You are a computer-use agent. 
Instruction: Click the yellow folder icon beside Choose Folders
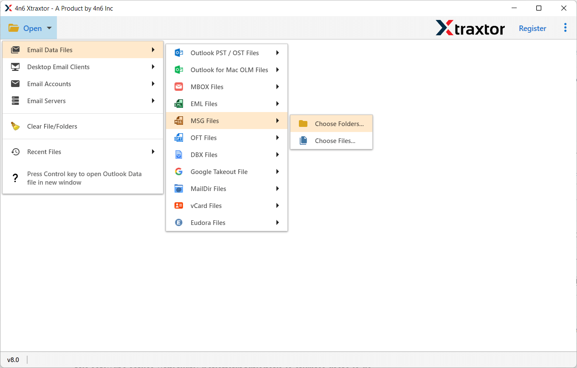303,124
